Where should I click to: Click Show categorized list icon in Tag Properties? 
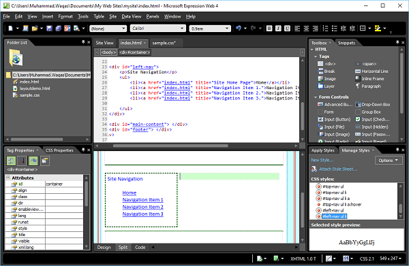click(11, 161)
